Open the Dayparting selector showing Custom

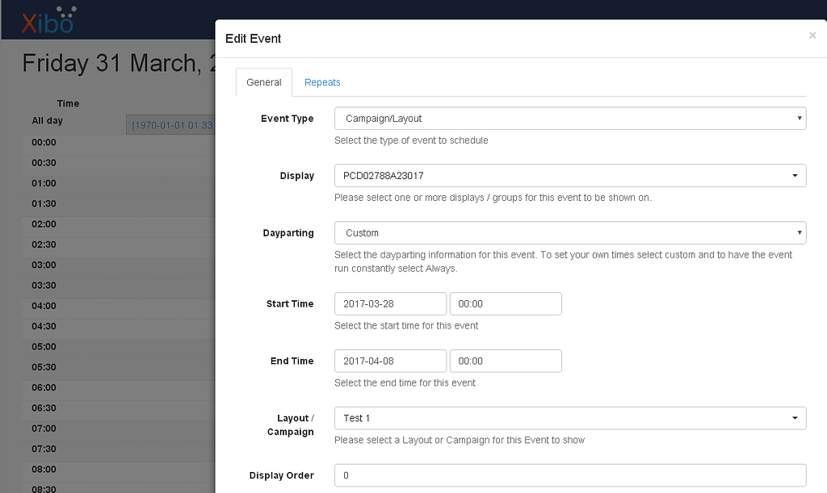[x=569, y=232]
